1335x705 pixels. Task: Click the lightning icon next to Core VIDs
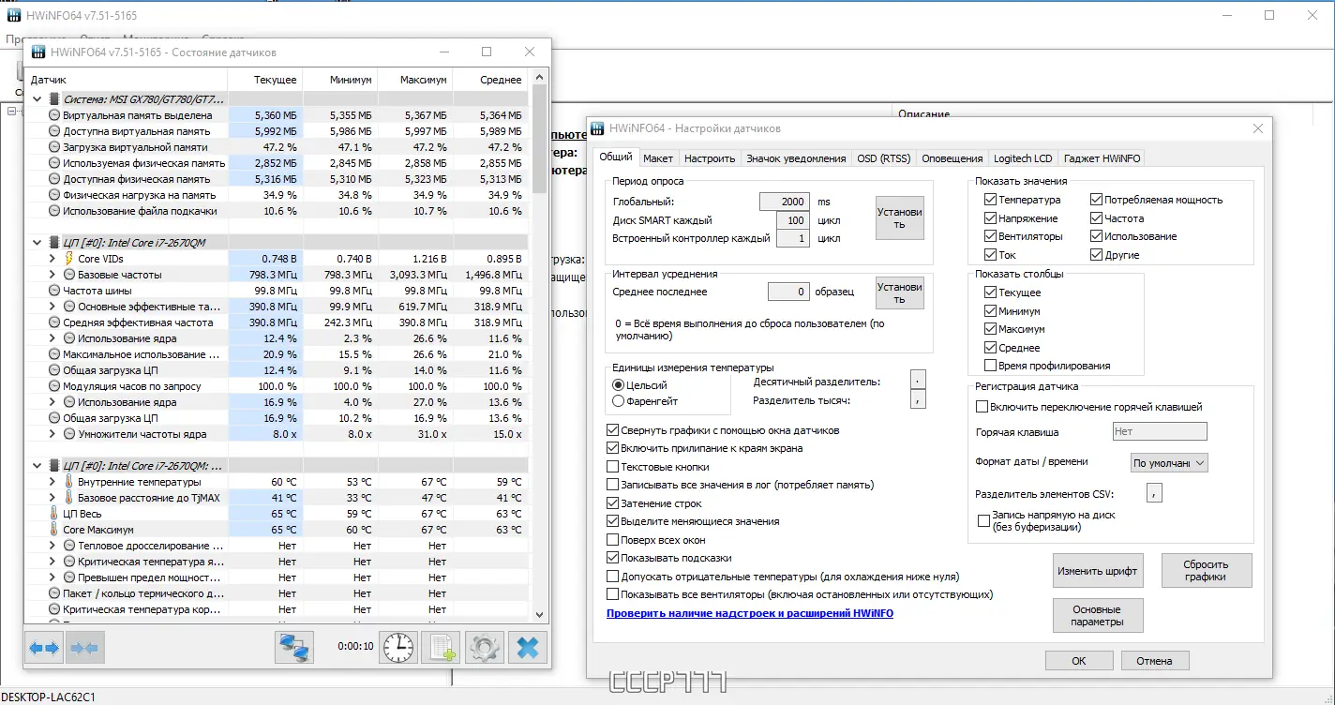point(69,259)
